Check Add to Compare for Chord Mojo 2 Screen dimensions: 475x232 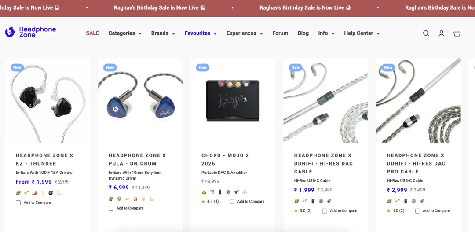coord(232,202)
